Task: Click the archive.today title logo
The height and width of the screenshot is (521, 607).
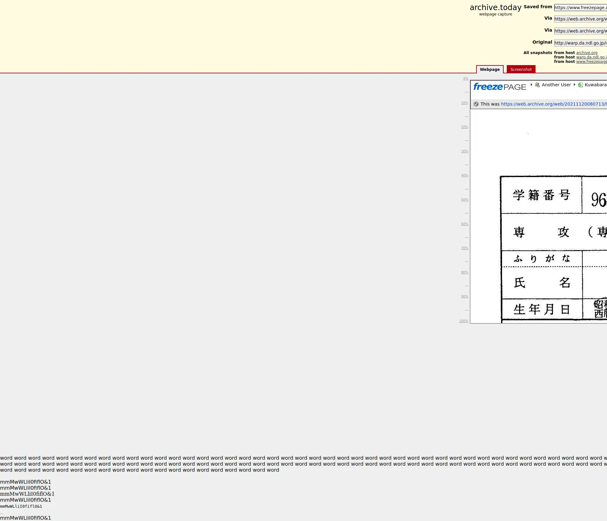Action: click(x=495, y=8)
